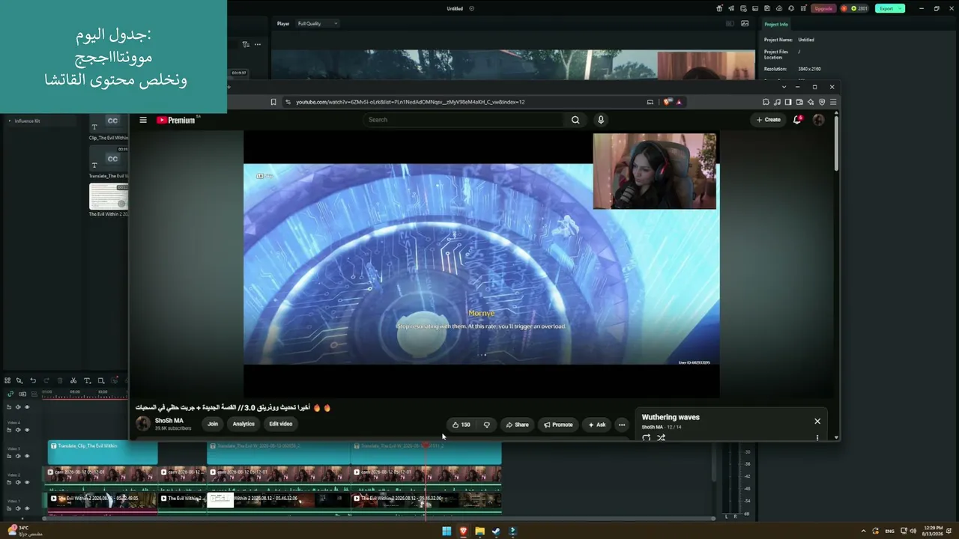
Task: Switch to the Player tab
Action: point(283,23)
